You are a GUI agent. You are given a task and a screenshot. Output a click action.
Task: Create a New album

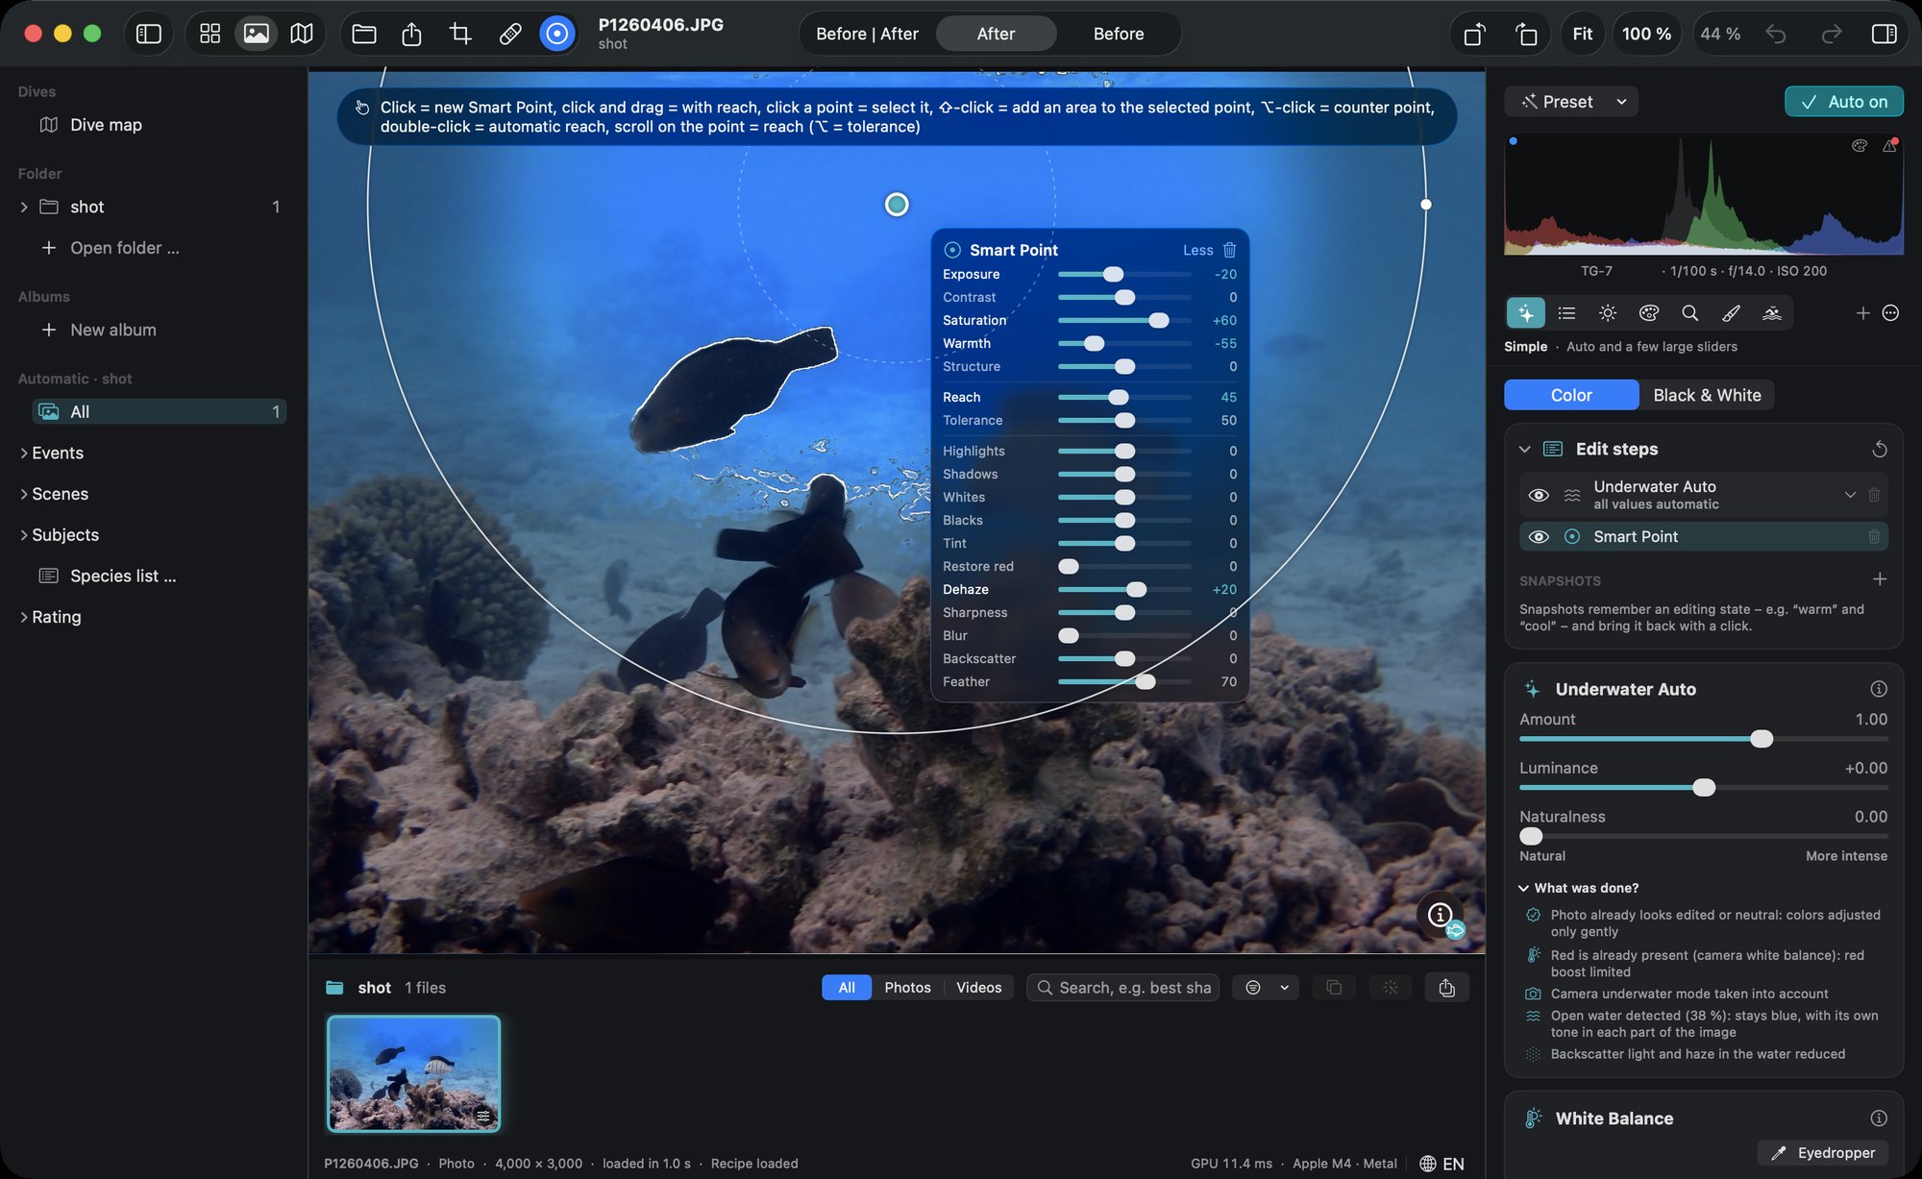click(x=113, y=330)
